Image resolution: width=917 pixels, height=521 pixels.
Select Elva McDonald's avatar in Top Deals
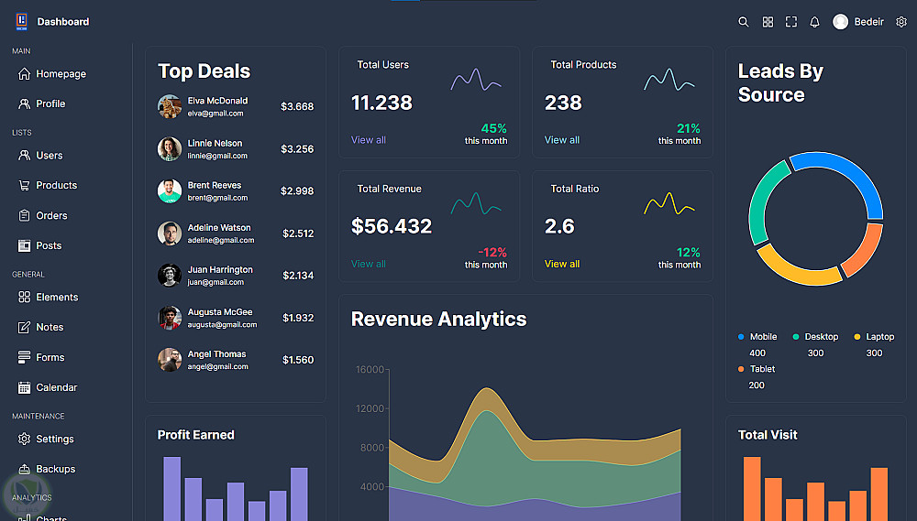click(x=170, y=107)
